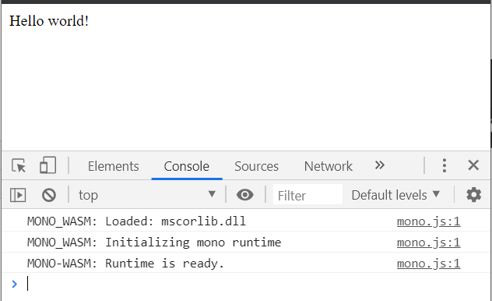Switch to the Elements tab

(x=114, y=166)
